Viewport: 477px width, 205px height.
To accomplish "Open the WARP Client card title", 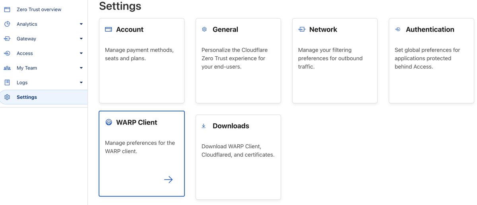I will pyautogui.click(x=137, y=122).
